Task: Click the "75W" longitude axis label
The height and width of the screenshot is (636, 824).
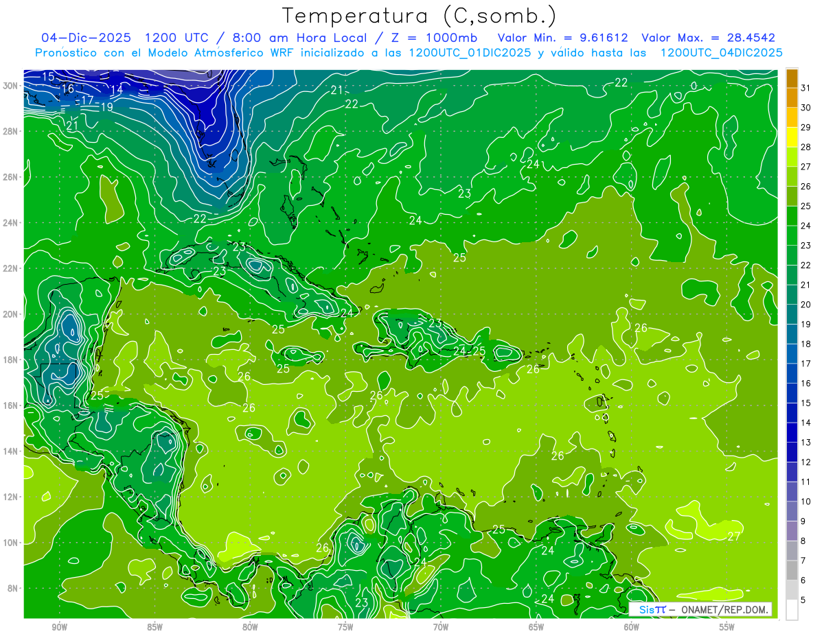Action: click(x=345, y=627)
